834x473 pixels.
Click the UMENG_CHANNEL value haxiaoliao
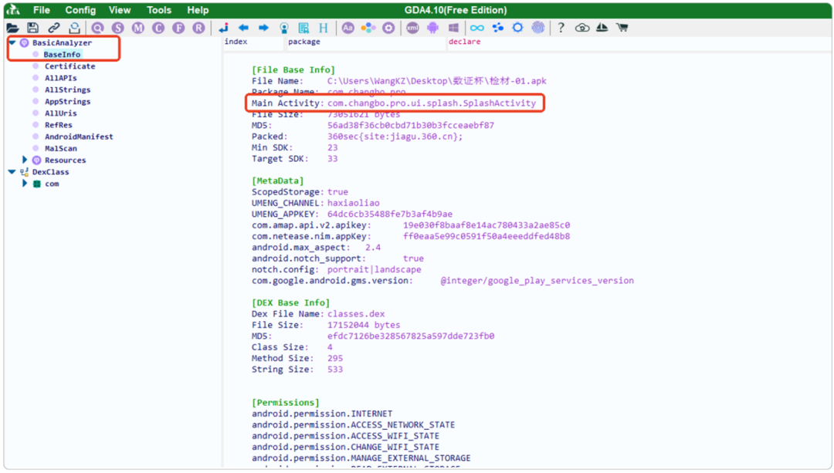[x=354, y=203]
